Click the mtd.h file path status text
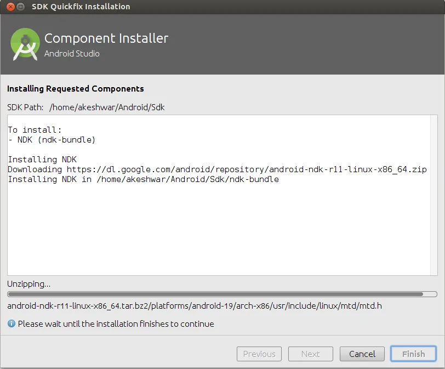Viewport: 445px width, 369px height. pyautogui.click(x=195, y=306)
